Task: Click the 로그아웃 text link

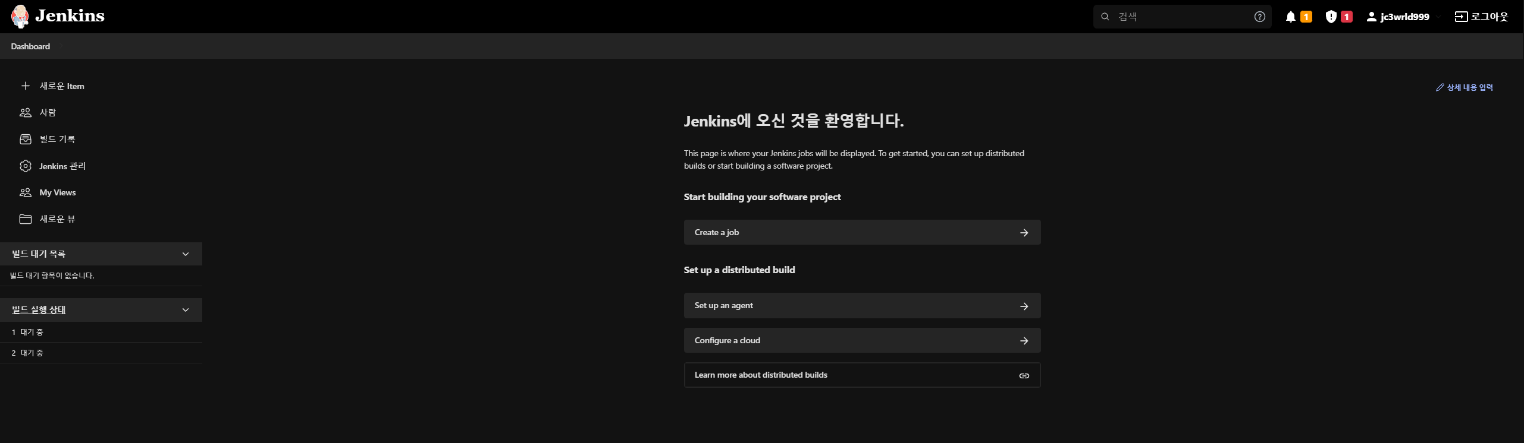Action: click(x=1489, y=17)
